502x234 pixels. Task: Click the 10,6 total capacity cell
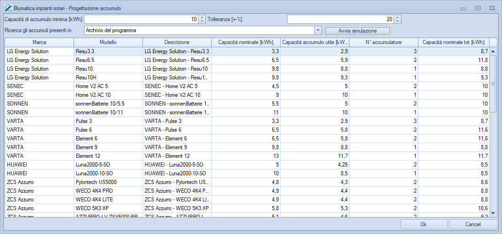[454, 208]
